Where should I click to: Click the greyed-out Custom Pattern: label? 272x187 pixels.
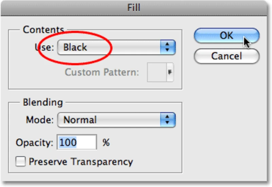tap(102, 72)
